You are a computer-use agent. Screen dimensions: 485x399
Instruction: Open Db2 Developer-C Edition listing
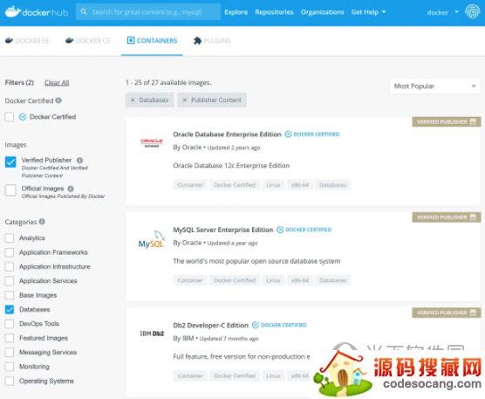(210, 326)
